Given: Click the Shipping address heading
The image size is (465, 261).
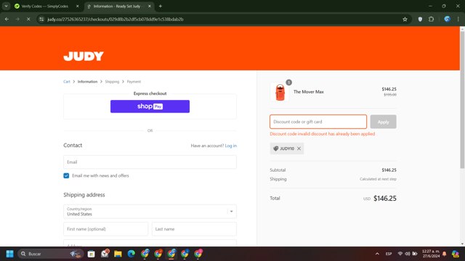Looking at the screenshot, I should (84, 195).
